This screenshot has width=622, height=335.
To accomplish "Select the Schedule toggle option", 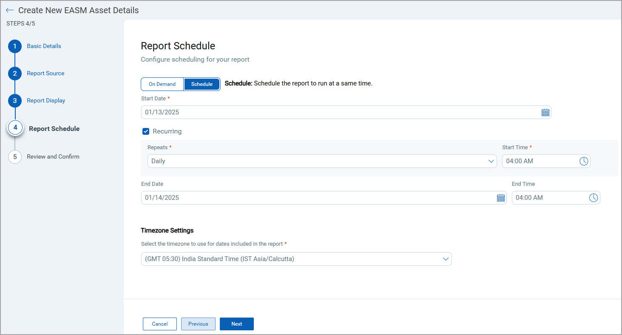I will pos(202,84).
